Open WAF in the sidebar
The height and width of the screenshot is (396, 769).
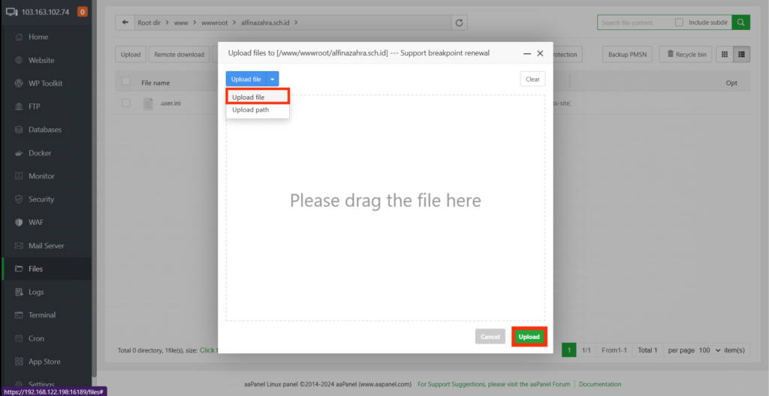[36, 223]
